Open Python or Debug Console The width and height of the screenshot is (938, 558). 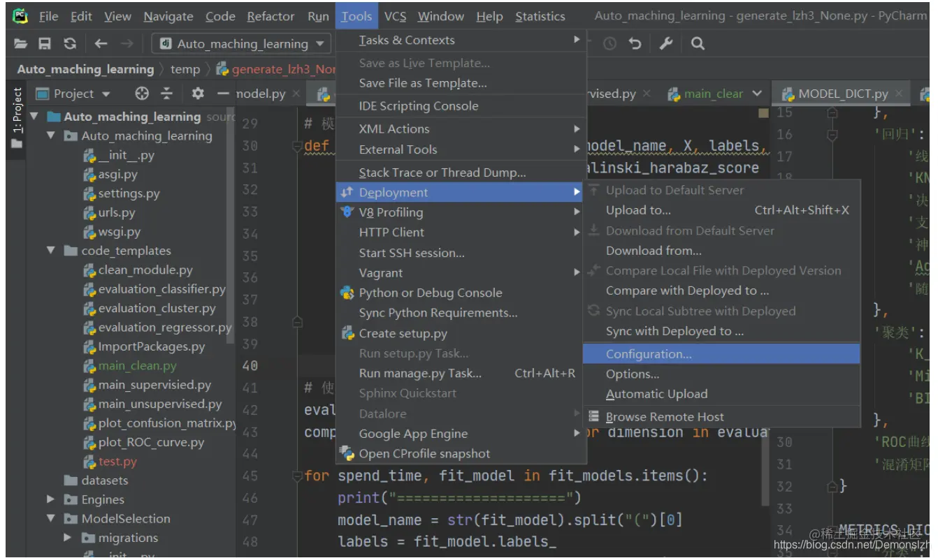461,293
